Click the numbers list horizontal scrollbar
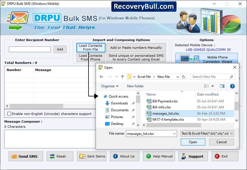 [36, 106]
